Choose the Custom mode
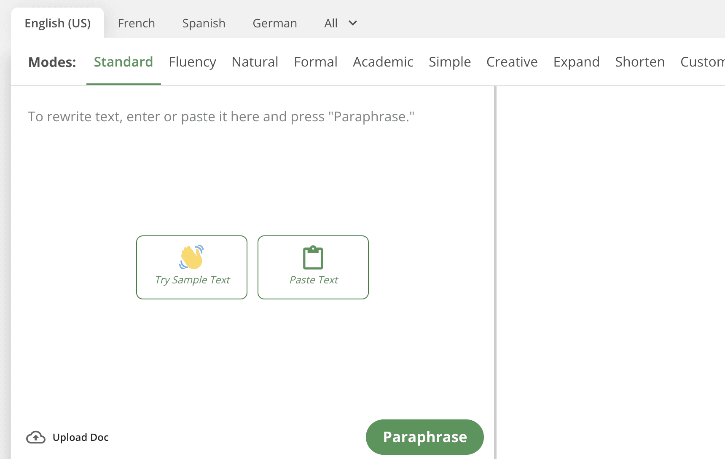Screen dimensions: 725x459 point(703,62)
